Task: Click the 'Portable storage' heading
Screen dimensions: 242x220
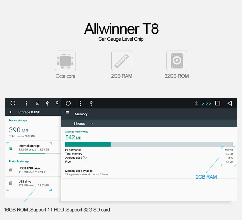Action: click(x=19, y=161)
